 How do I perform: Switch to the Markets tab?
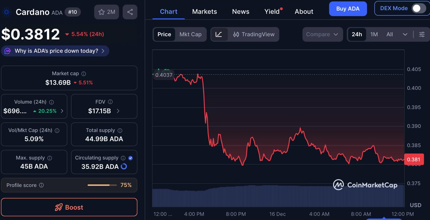pyautogui.click(x=204, y=11)
